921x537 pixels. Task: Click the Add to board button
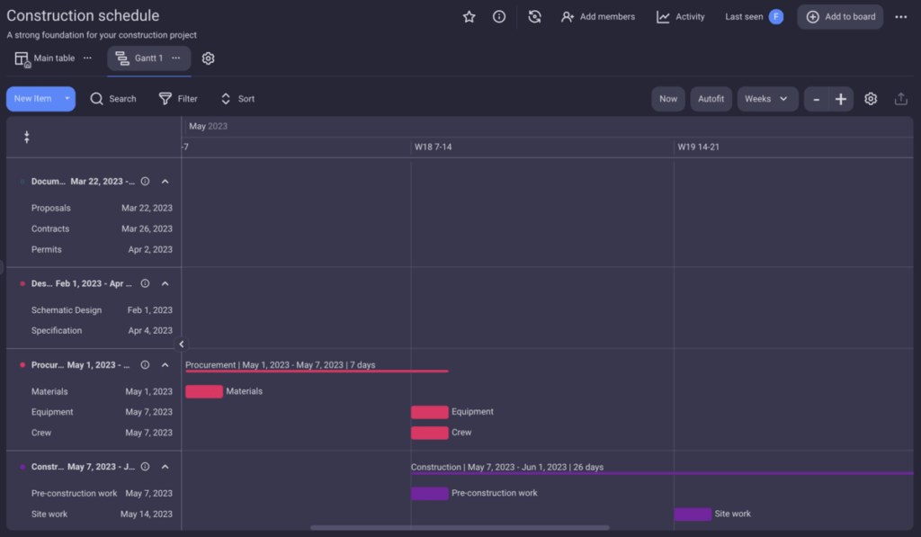click(840, 17)
